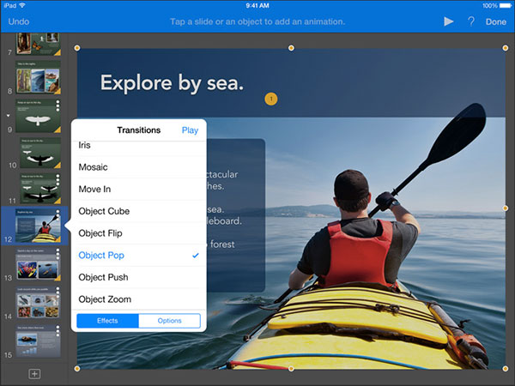
Task: Tap the Undo button
Action: [x=18, y=21]
